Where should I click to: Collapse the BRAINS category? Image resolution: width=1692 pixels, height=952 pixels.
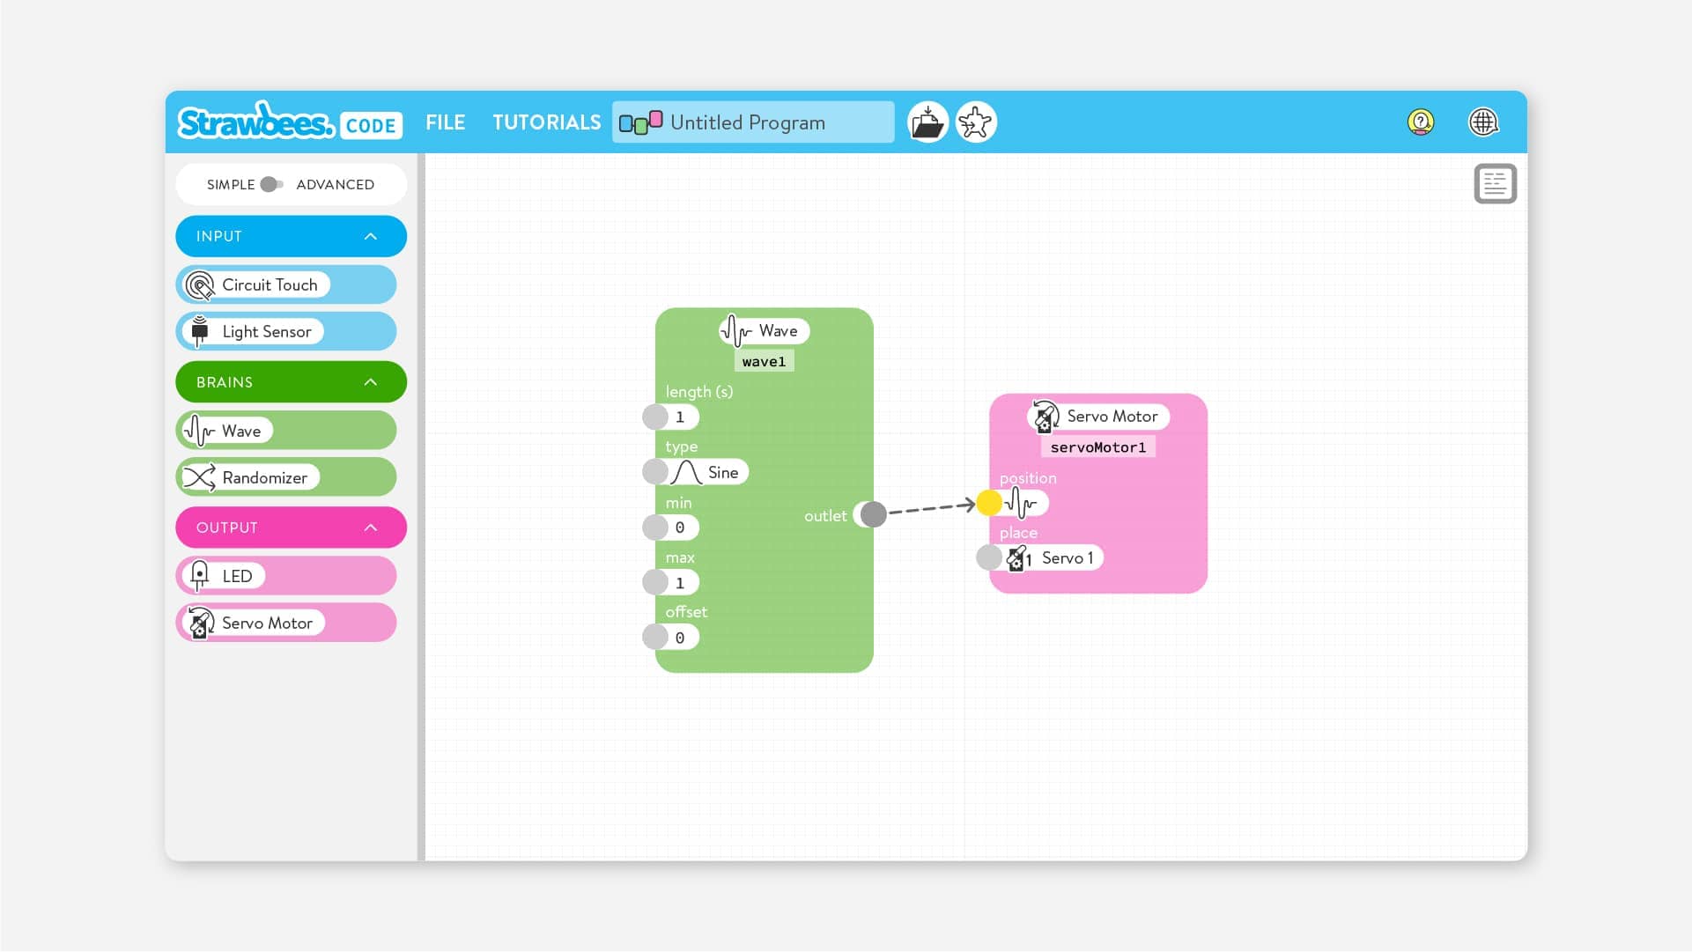370,382
